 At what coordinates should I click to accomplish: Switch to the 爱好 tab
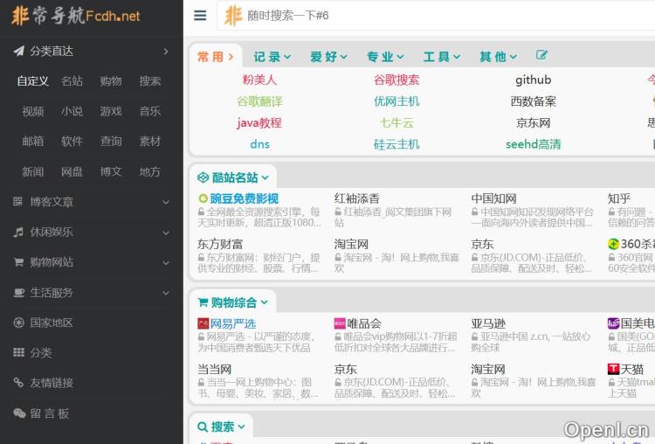[328, 57]
